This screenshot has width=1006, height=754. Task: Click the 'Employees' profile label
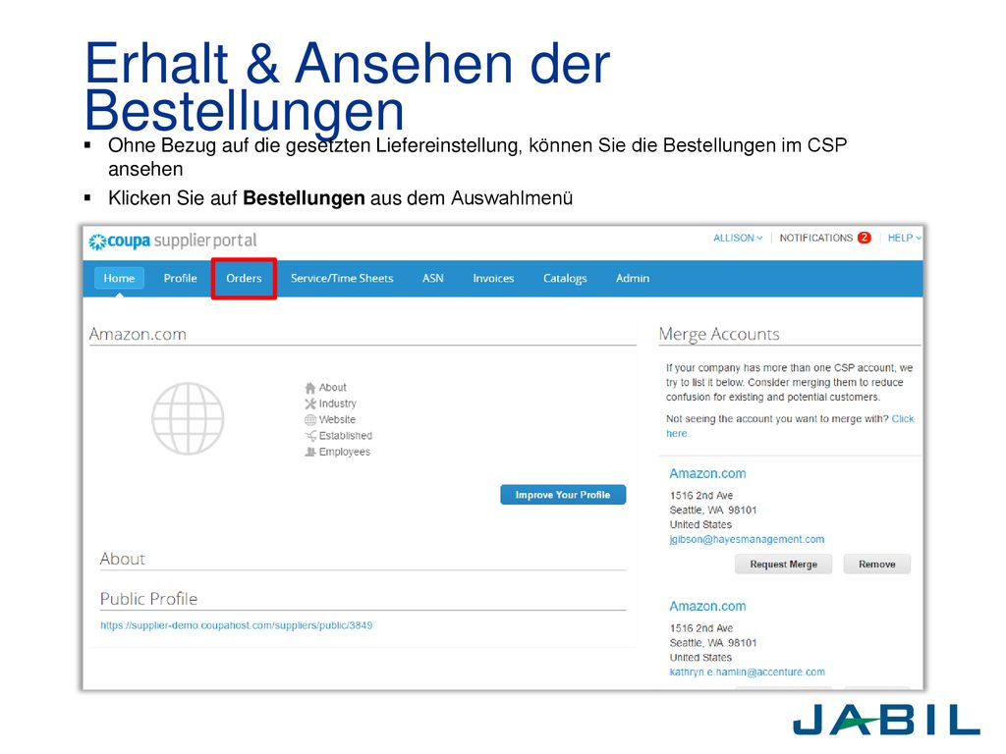[x=345, y=452]
